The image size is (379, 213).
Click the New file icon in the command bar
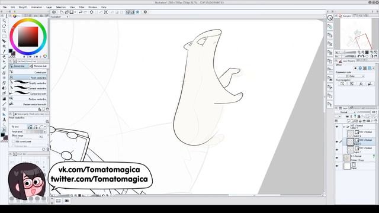click(62, 12)
